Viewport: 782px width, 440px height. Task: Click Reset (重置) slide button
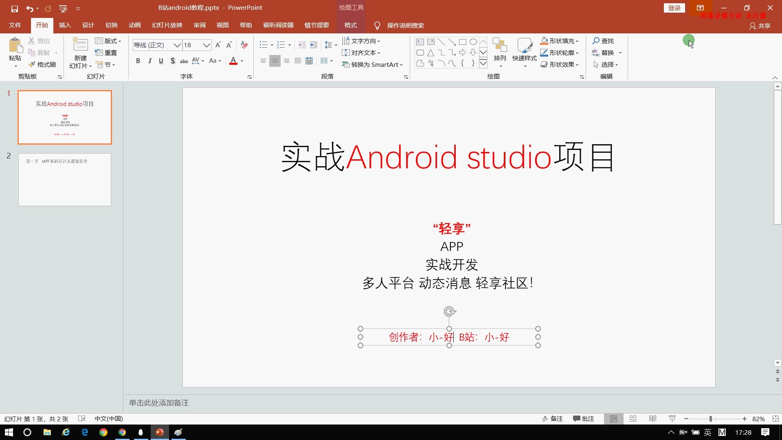(x=106, y=53)
